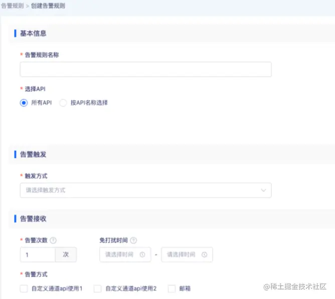Click the 基本信息 section heading

(x=33, y=33)
